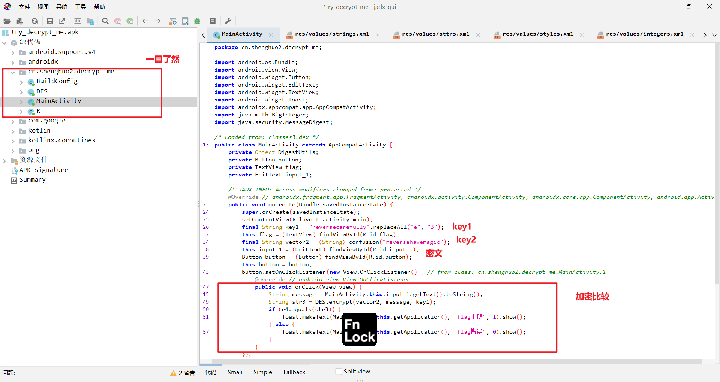This screenshot has height=382, width=720.
Task: Switch to Smali view mode
Action: [235, 372]
